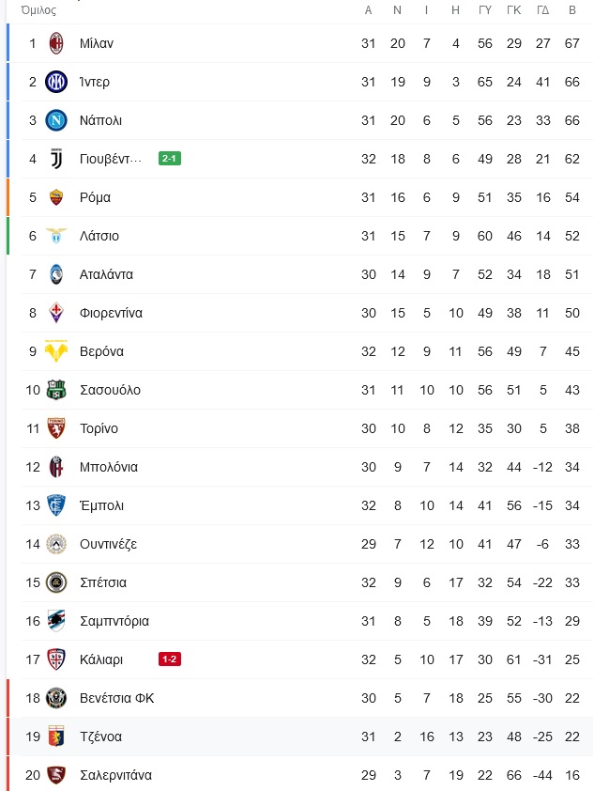Click the Napoli club badge
The height and width of the screenshot is (791, 594).
[56, 120]
